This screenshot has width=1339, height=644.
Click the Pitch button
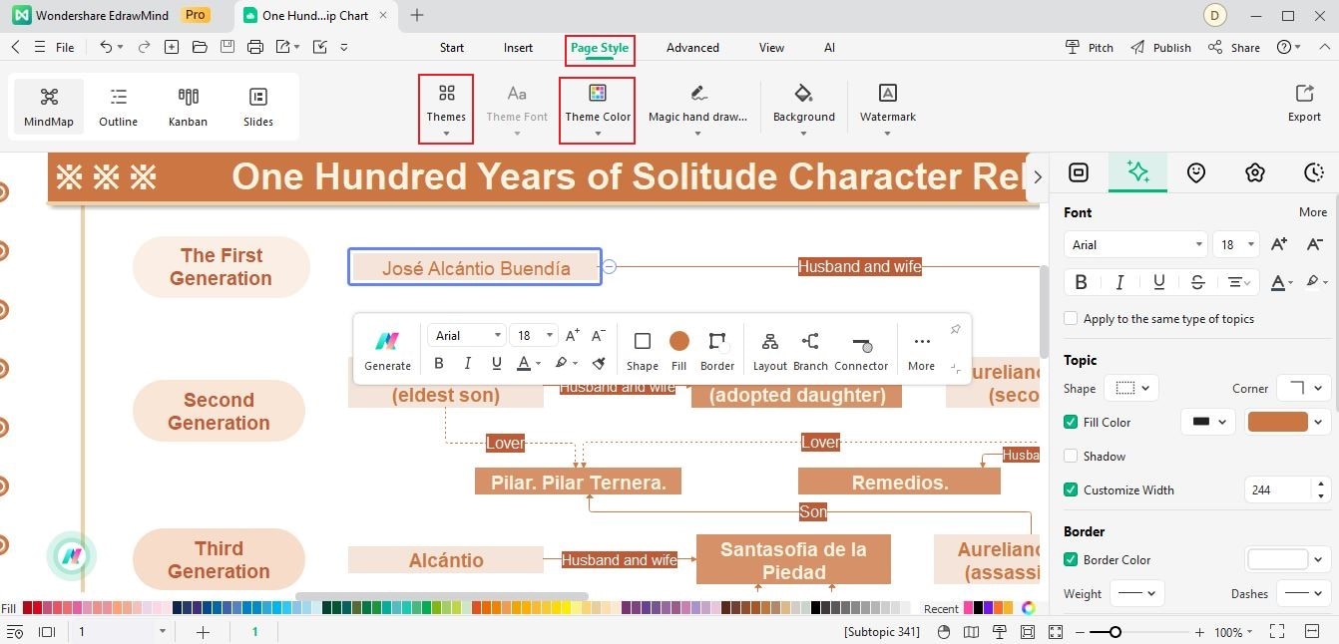(1089, 47)
